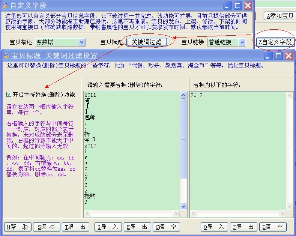Expand the 宝贝描述 源数据 dropdown

pos(81,42)
